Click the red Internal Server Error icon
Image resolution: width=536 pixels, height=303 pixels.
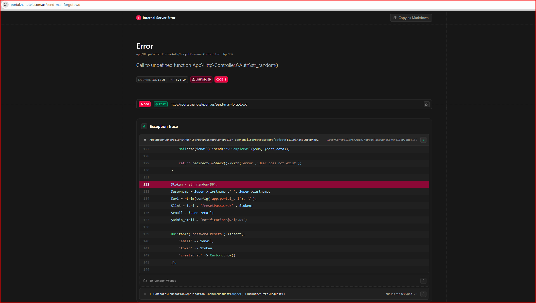139,18
